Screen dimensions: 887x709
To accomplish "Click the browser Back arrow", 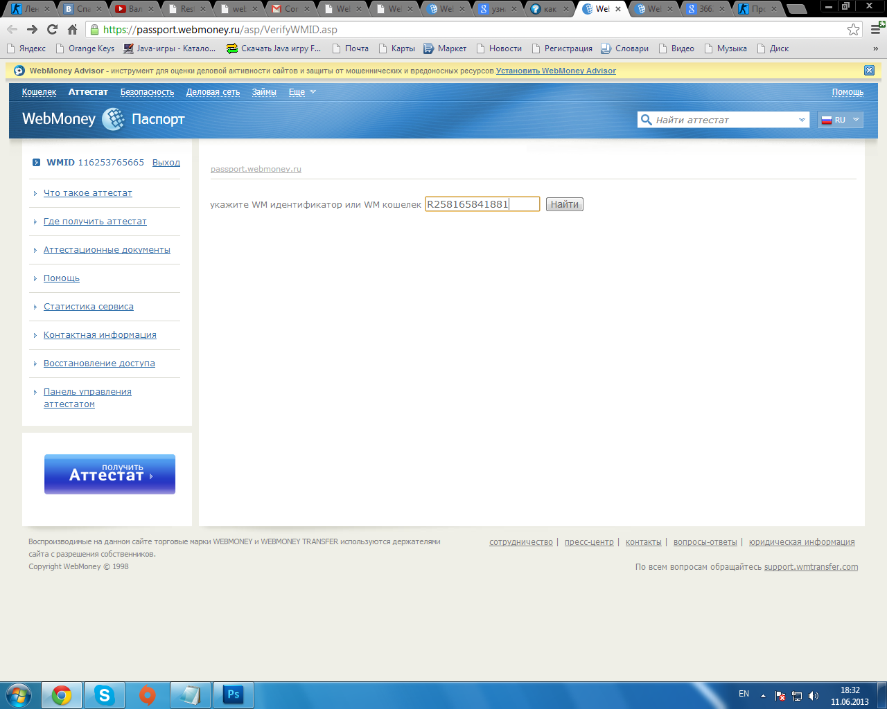I will [x=12, y=29].
